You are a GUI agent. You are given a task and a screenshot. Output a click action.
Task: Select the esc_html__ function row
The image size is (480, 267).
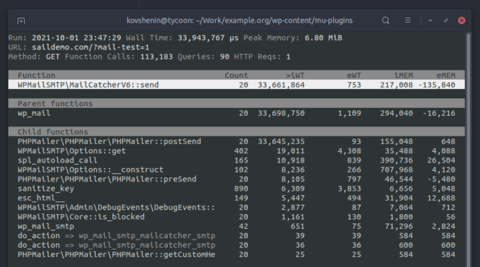pyautogui.click(x=236, y=198)
